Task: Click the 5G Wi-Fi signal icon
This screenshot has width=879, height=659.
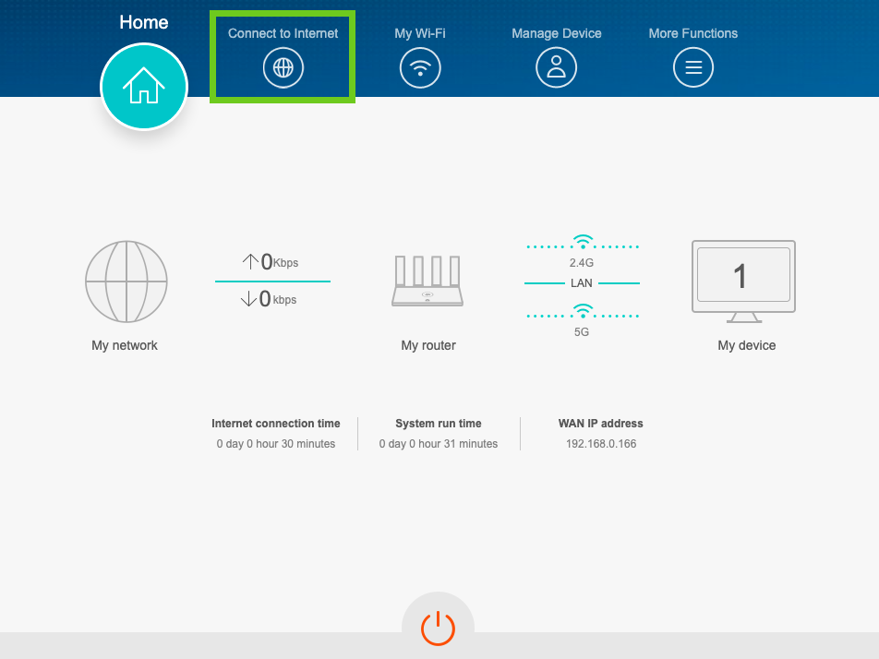Action: tap(582, 311)
